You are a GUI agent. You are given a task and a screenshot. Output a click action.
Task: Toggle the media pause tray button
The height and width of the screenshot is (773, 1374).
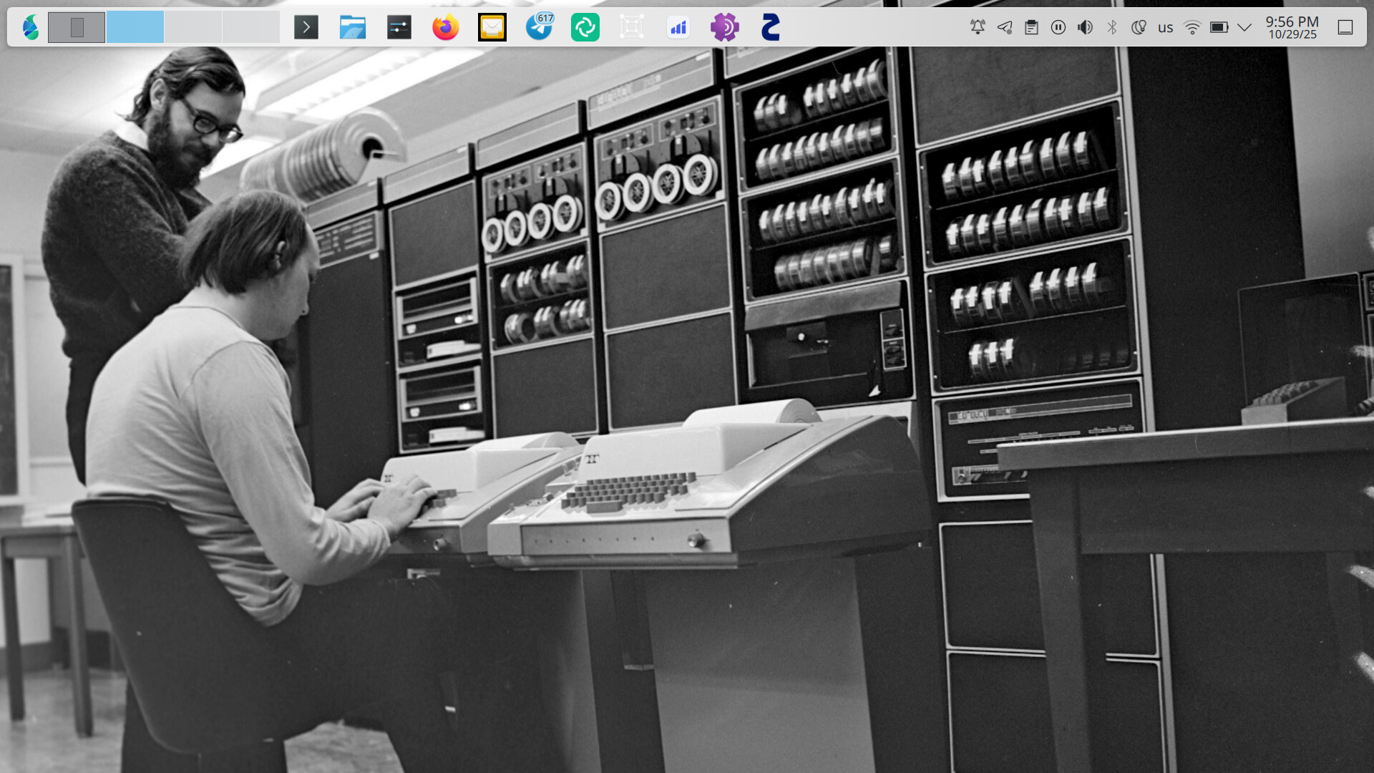click(x=1058, y=27)
